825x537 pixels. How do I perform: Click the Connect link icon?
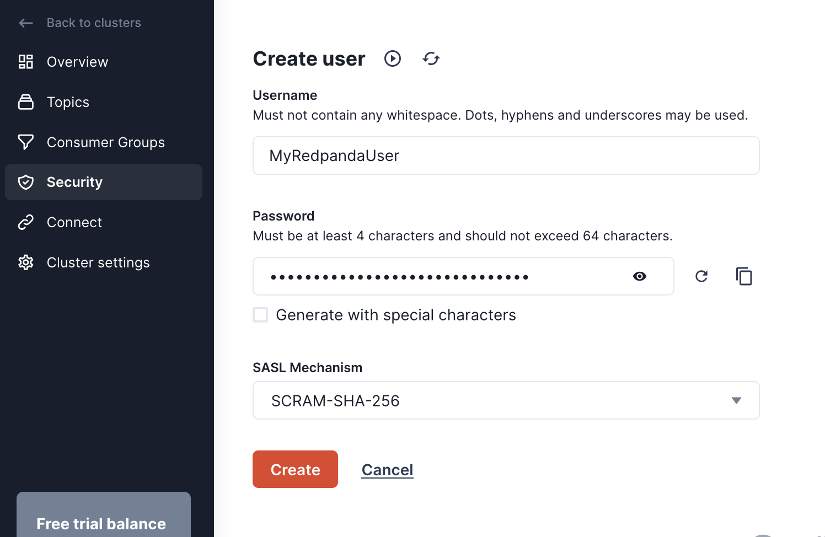tap(26, 222)
